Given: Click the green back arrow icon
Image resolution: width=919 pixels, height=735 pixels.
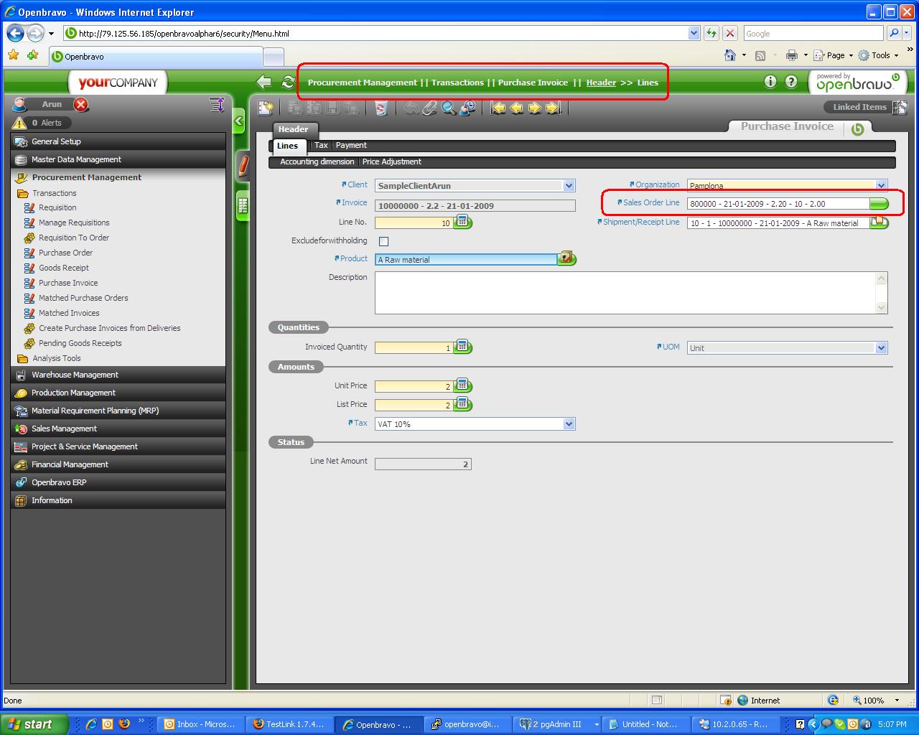Looking at the screenshot, I should click(x=264, y=83).
